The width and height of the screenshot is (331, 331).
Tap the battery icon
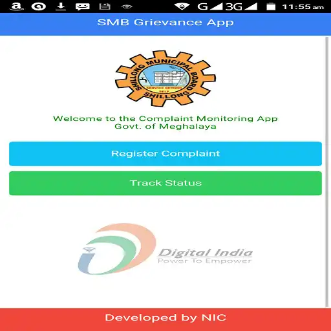pyautogui.click(x=271, y=6)
